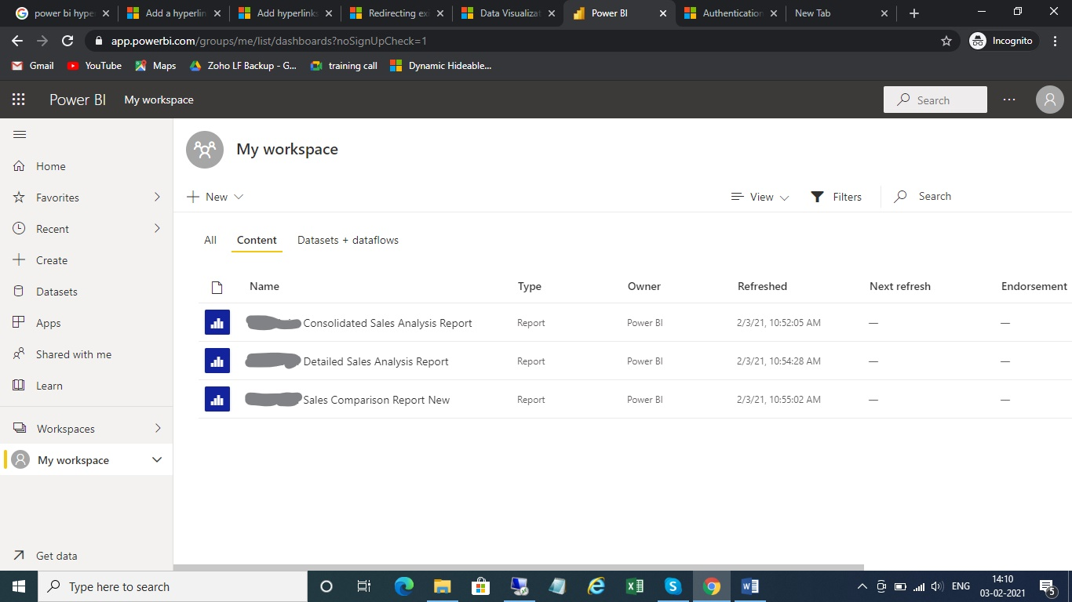Sort by the Owner column header
This screenshot has width=1072, height=602.
pos(644,286)
